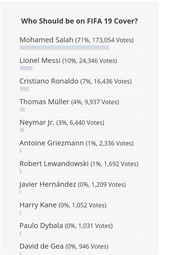Click Neymar Jr.'s 3% result bar
The width and height of the screenshot is (173, 255).
tap(22, 130)
